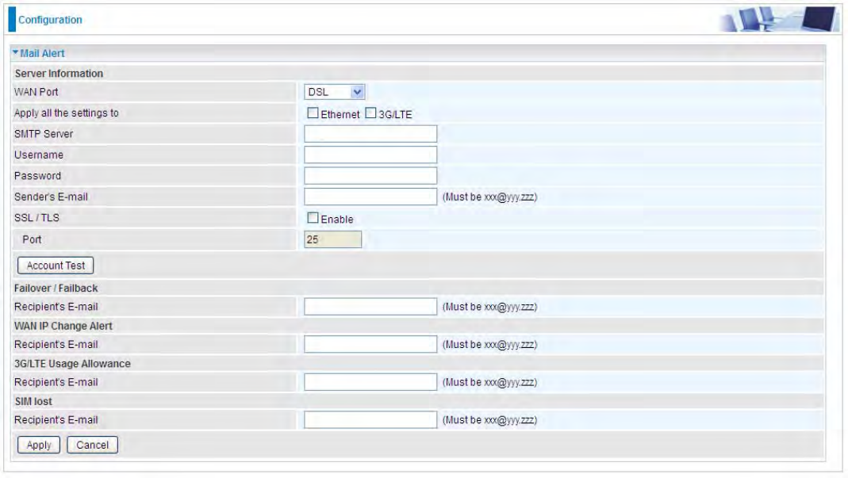The image size is (848, 478).
Task: Click the Cancel button
Action: (93, 445)
